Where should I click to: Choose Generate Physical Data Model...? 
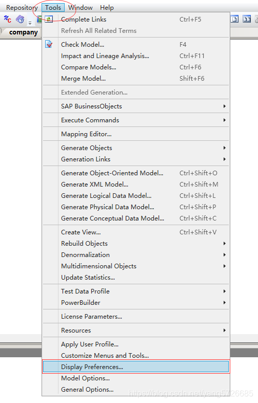(x=136, y=207)
